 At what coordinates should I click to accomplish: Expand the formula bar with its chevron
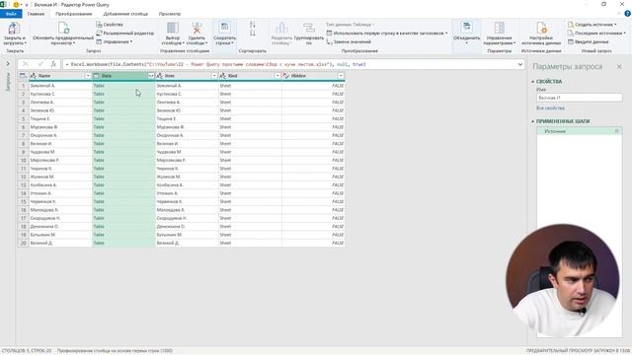(x=520, y=64)
